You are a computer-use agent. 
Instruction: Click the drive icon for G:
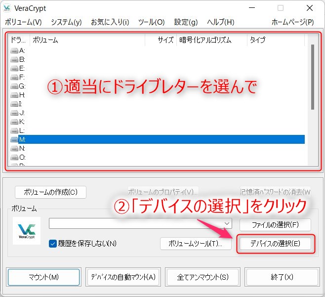point(14,86)
